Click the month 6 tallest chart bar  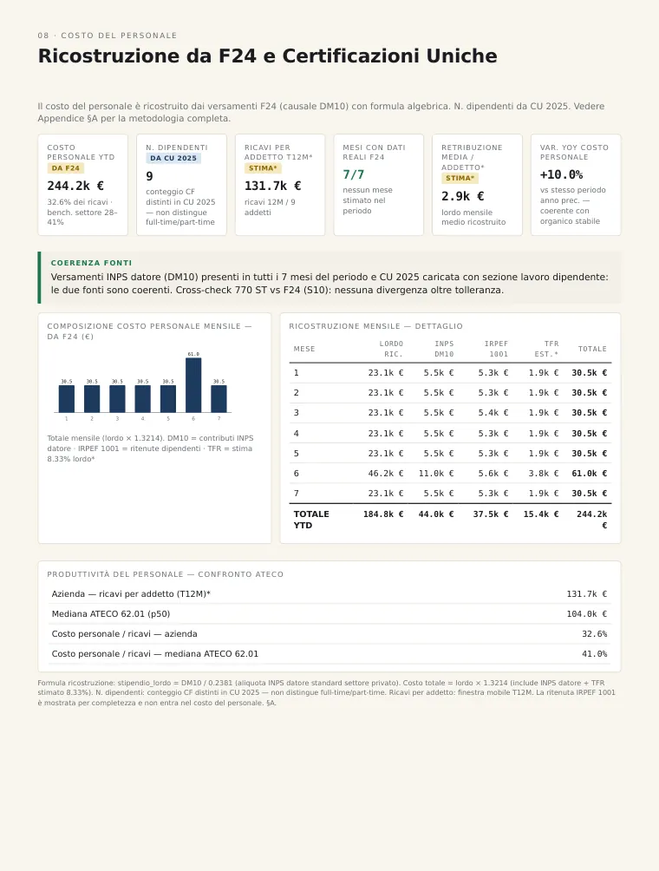(x=193, y=385)
